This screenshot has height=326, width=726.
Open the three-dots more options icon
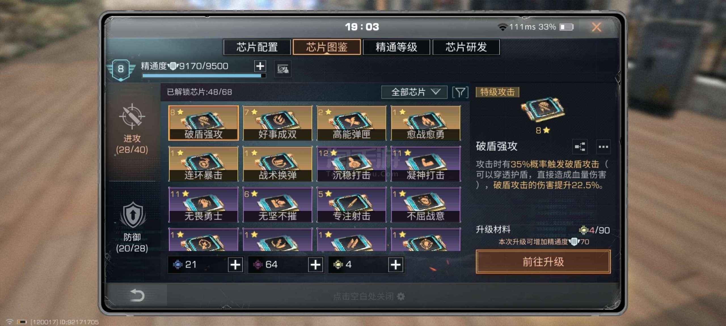pos(603,147)
